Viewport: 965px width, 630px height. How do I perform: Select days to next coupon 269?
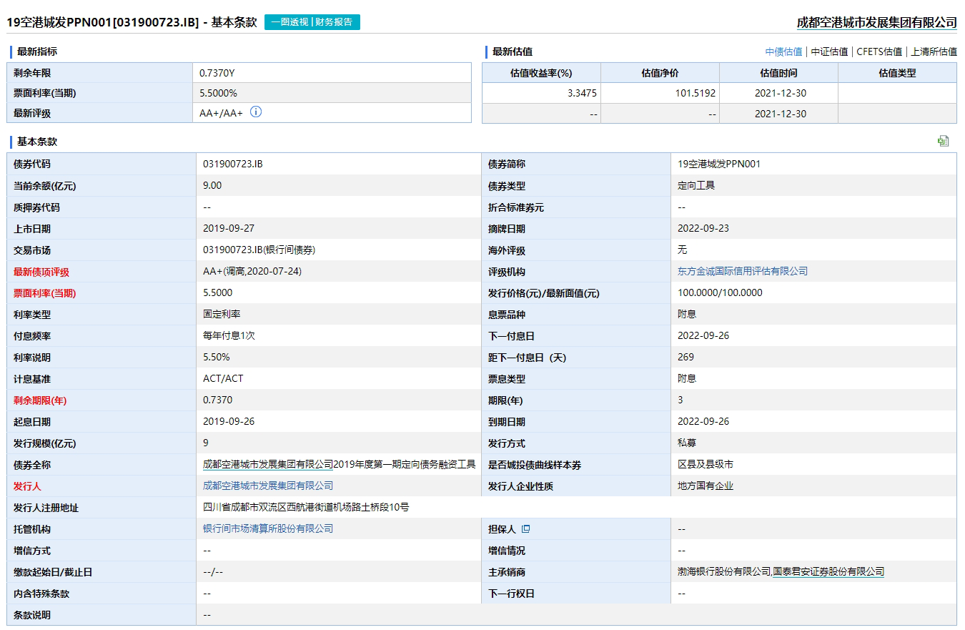point(686,357)
